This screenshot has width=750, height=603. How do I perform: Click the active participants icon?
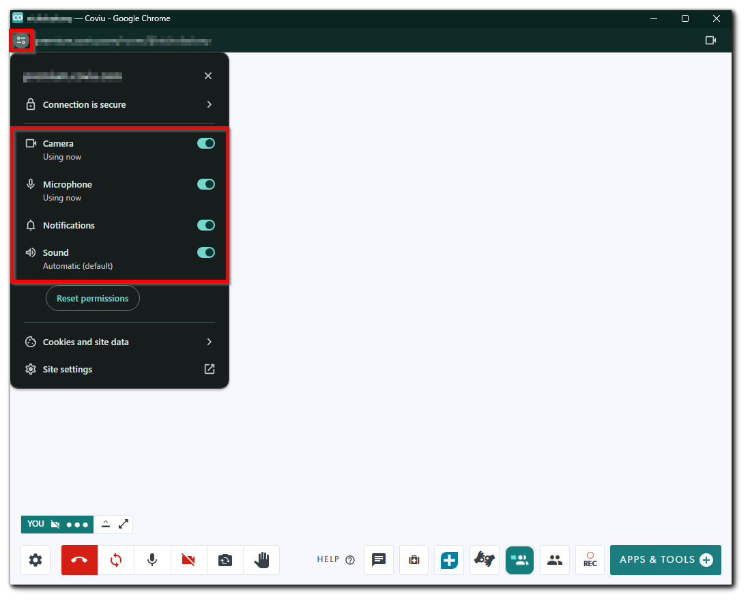519,560
